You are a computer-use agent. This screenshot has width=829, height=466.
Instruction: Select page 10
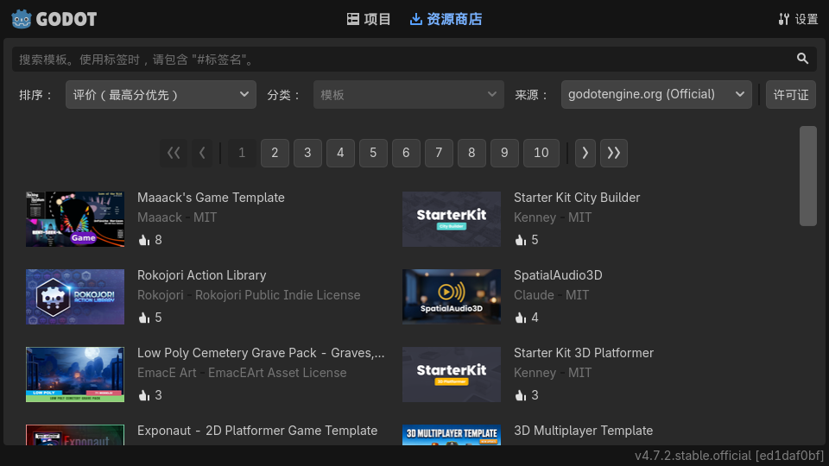[x=541, y=154]
